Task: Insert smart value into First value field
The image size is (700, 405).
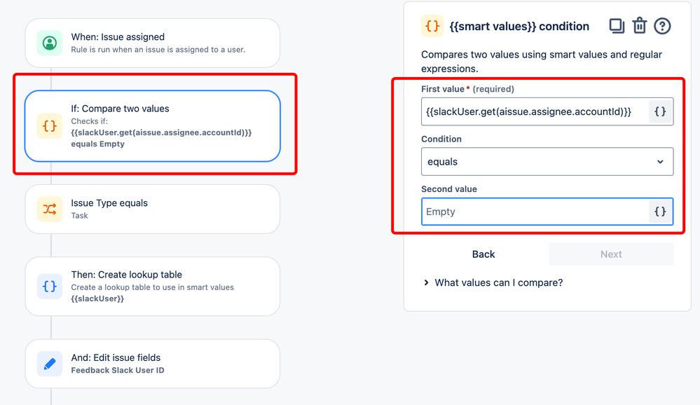Action: (660, 111)
